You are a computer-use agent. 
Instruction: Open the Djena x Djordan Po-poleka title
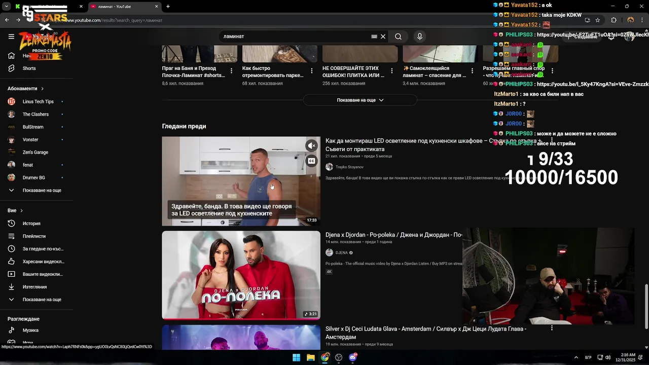[394, 235]
